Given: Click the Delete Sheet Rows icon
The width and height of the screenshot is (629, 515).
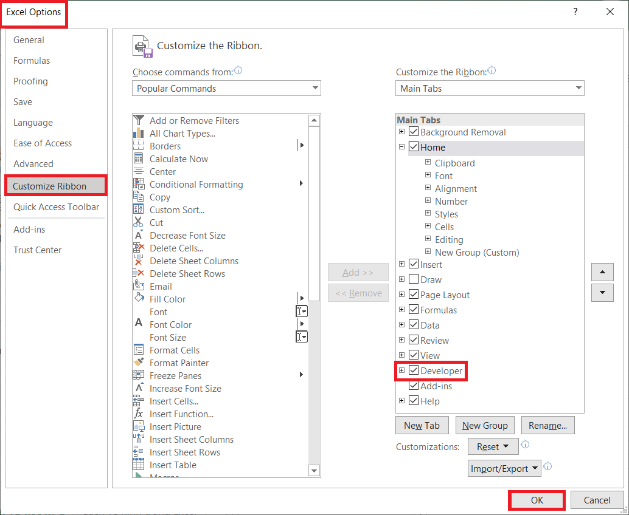Looking at the screenshot, I should pyautogui.click(x=139, y=273).
